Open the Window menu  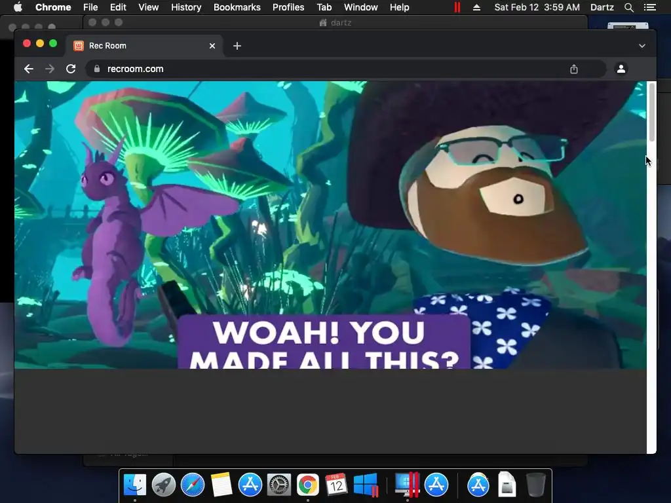tap(361, 7)
